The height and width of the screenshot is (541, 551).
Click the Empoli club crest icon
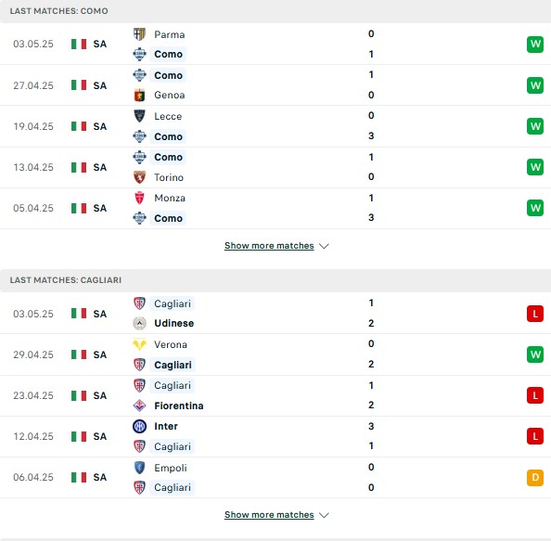[139, 468]
